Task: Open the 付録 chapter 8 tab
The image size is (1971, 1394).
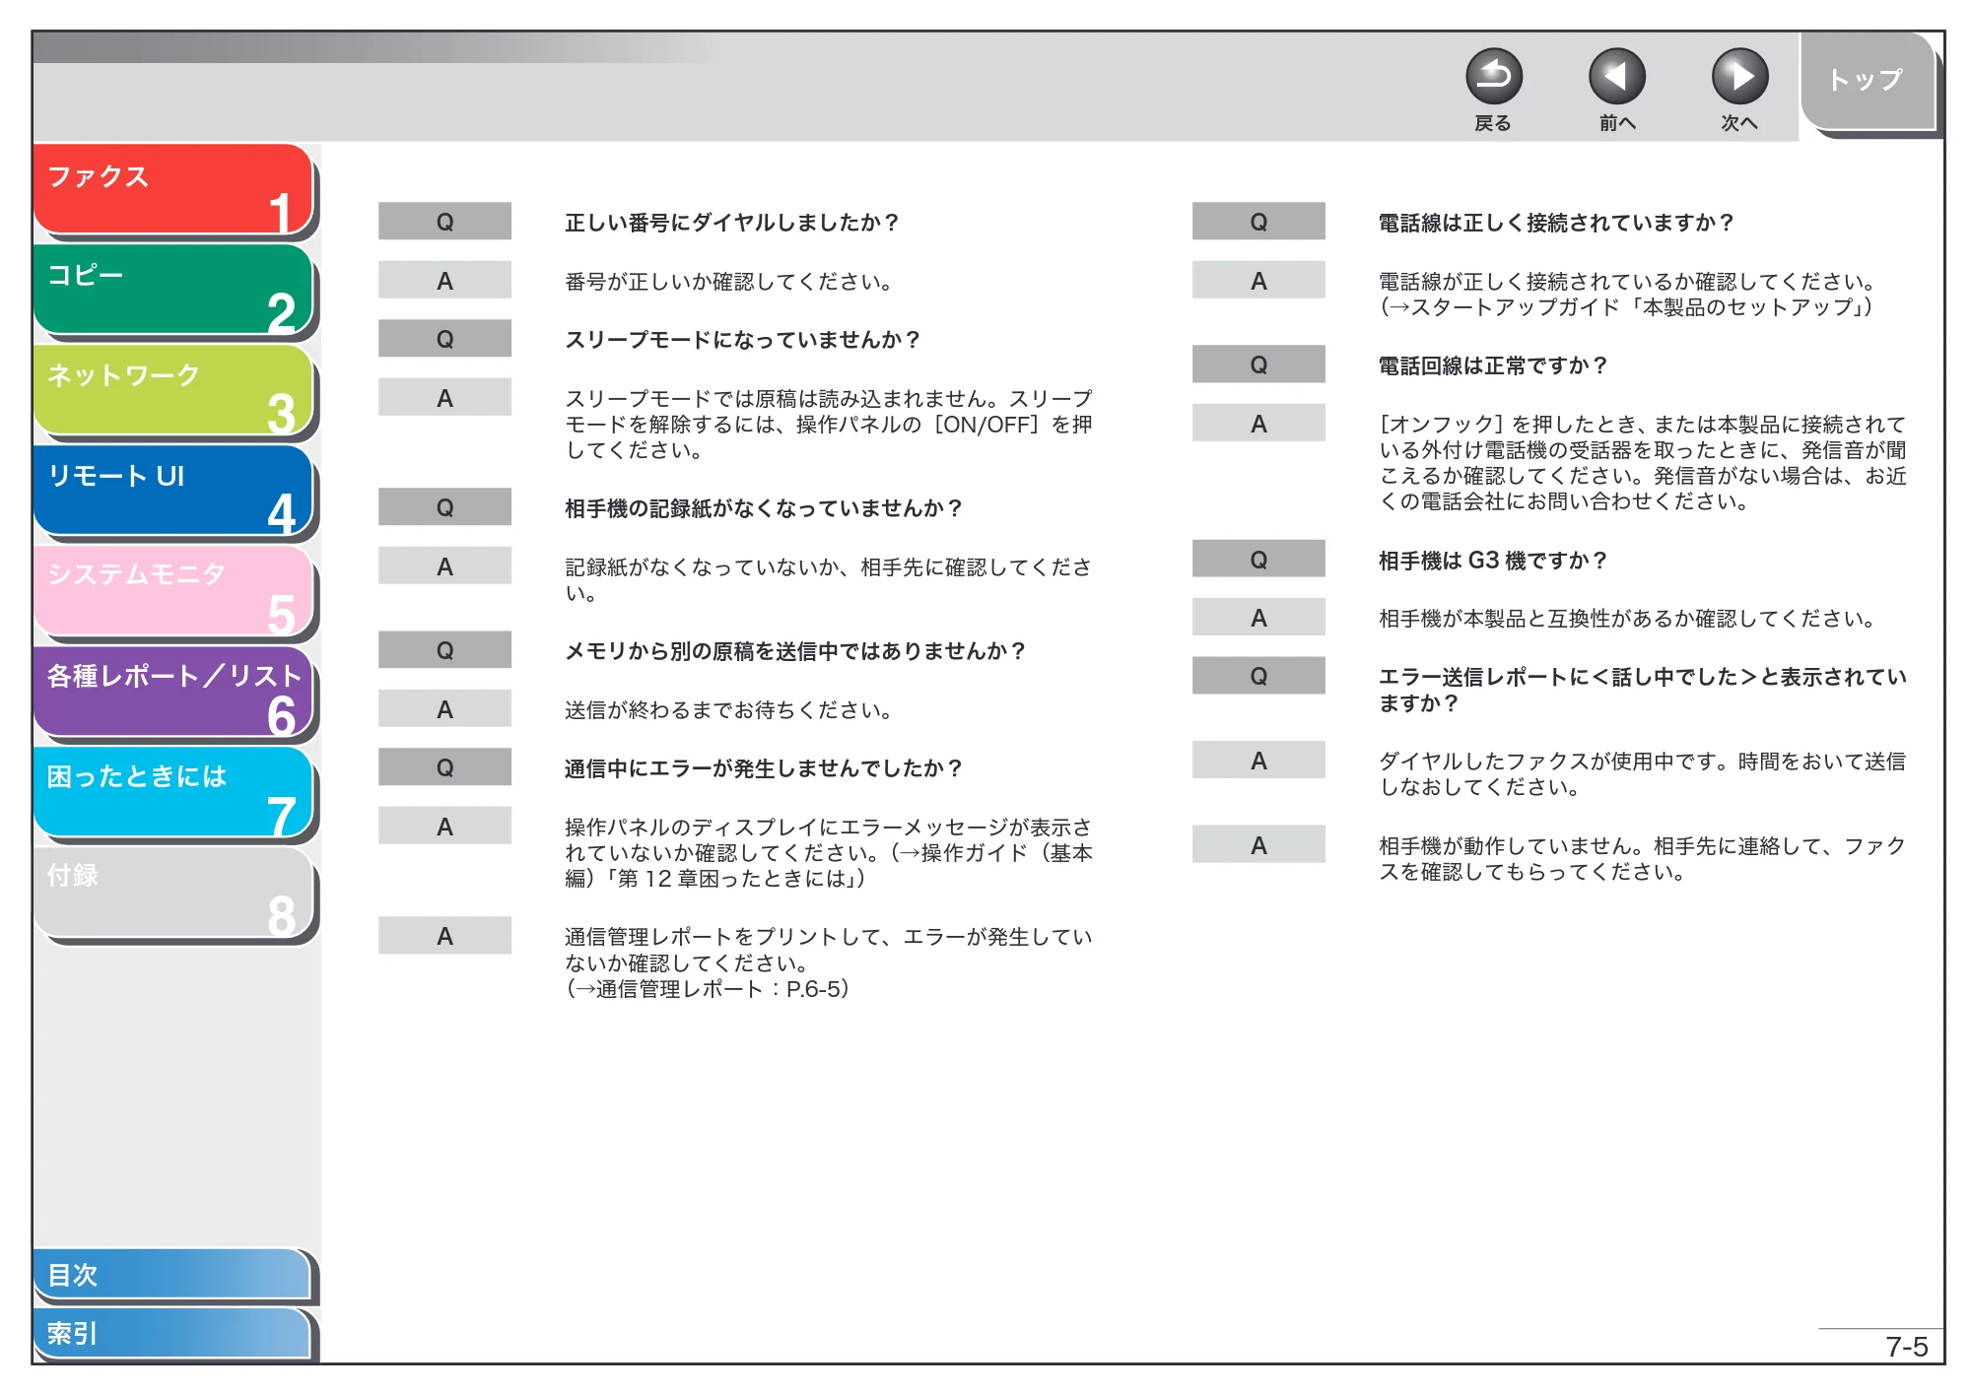Action: (173, 893)
